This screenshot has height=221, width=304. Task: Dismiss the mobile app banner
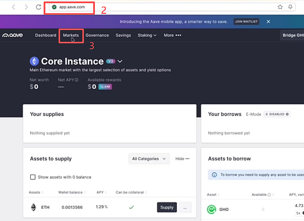[x=268, y=22]
